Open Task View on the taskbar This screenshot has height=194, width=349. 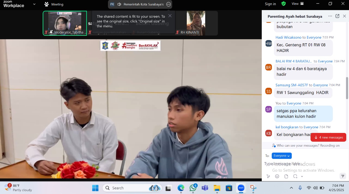pyautogui.click(x=168, y=188)
